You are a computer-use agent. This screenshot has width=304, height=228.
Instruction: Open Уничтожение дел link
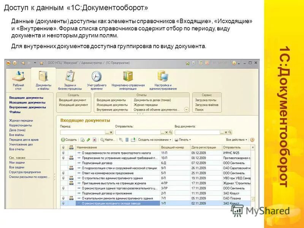pyautogui.click(x=21, y=144)
